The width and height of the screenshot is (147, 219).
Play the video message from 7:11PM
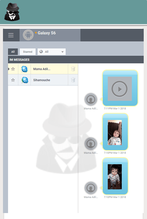pos(120,89)
